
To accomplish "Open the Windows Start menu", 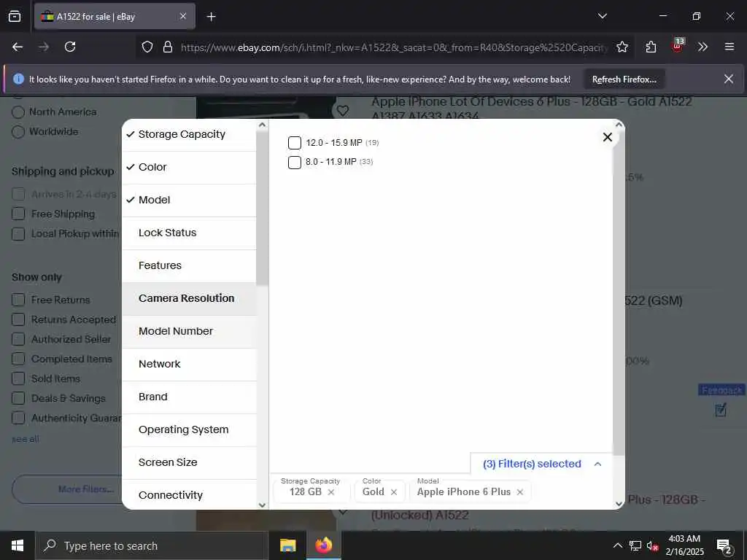I will tap(18, 545).
